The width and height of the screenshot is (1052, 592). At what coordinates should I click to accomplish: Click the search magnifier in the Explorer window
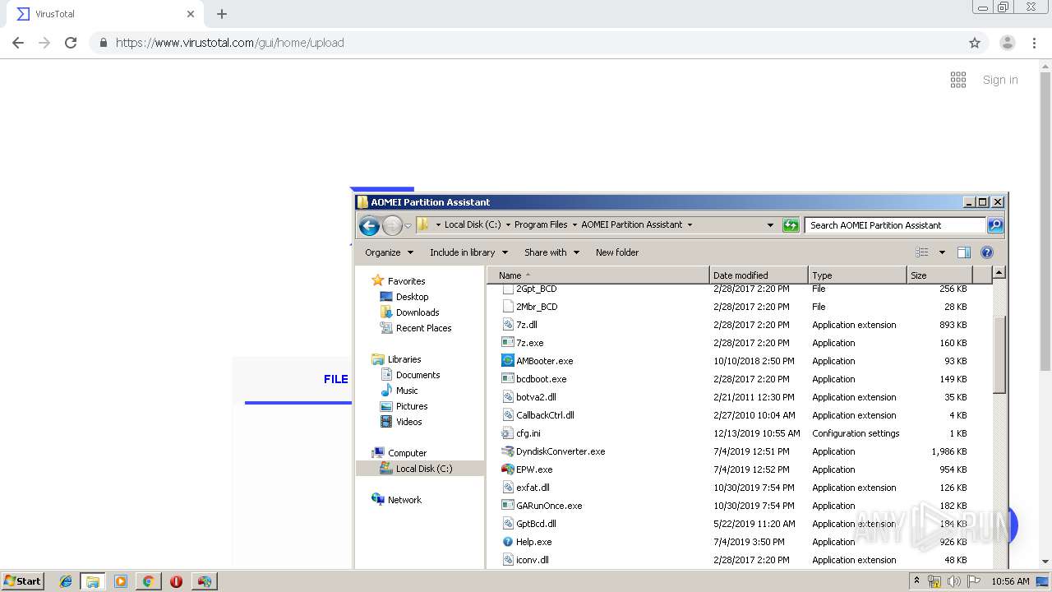994,225
